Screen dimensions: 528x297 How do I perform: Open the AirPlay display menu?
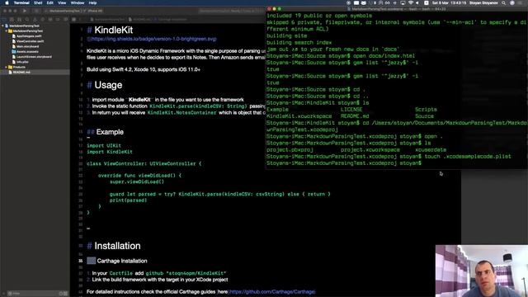click(x=403, y=2)
